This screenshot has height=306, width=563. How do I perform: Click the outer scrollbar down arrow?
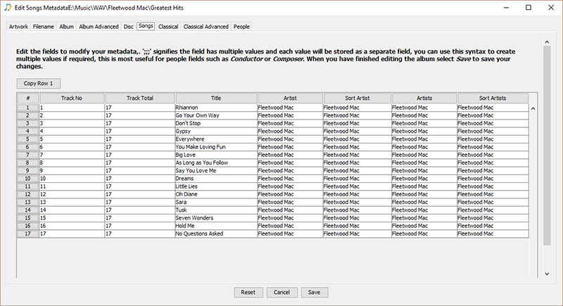tap(547, 274)
